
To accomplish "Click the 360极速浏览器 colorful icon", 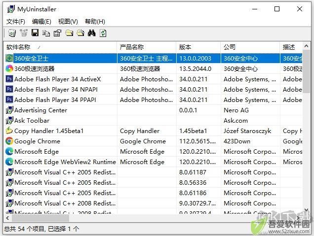I will [x=9, y=69].
